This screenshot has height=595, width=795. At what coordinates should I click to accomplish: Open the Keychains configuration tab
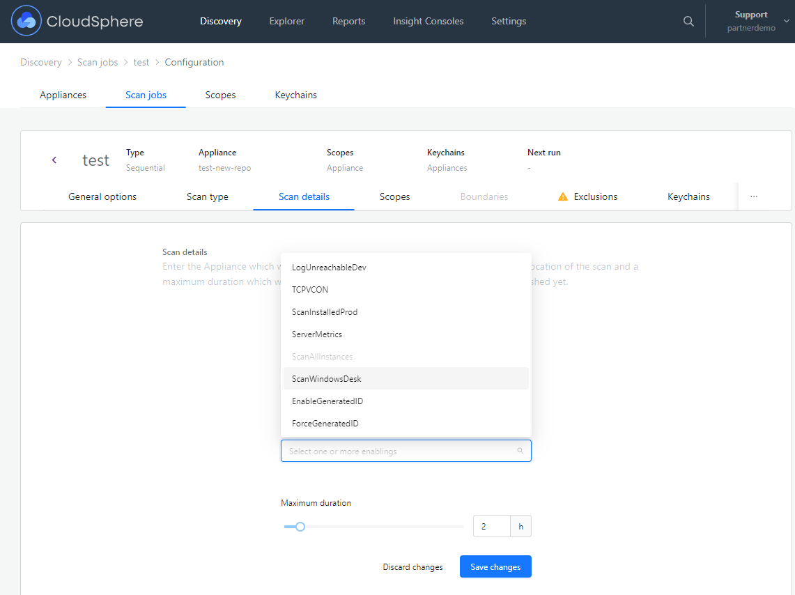tap(688, 196)
